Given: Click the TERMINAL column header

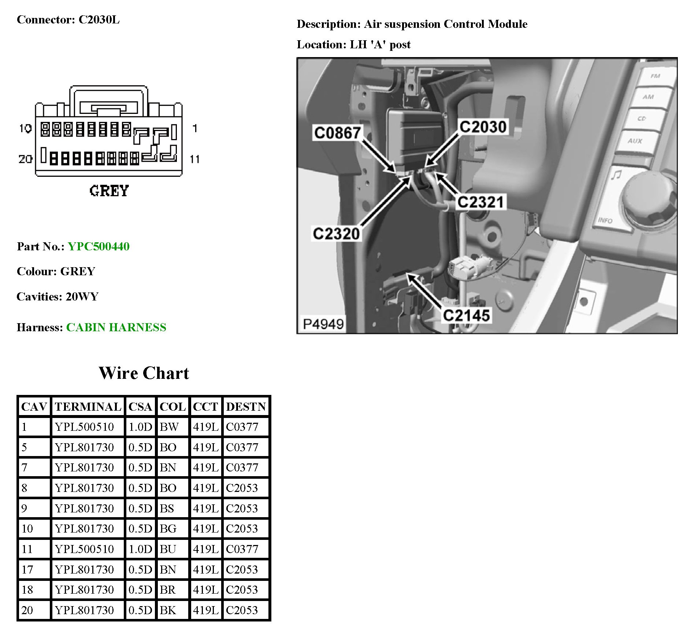Looking at the screenshot, I should [88, 407].
